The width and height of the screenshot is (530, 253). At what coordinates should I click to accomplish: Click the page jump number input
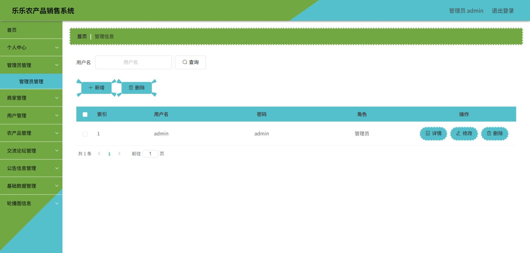coord(150,154)
